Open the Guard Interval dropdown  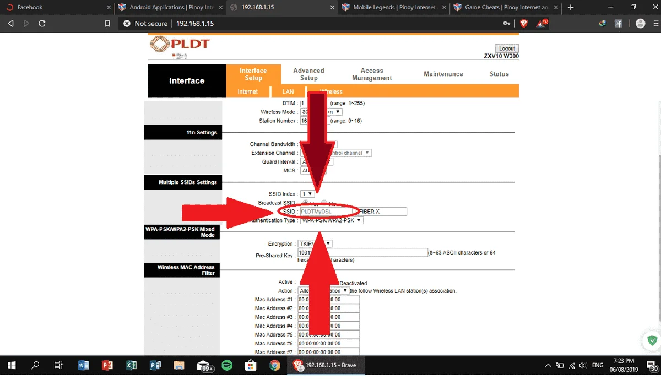(316, 162)
